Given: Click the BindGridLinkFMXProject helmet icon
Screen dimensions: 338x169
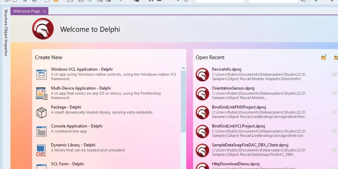Looking at the screenshot, I should click(x=202, y=113).
